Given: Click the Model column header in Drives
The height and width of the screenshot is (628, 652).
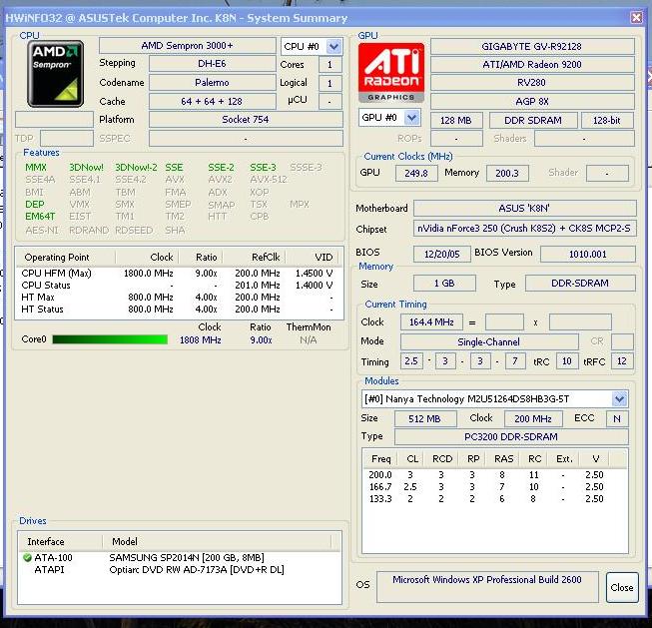Looking at the screenshot, I should [217, 541].
